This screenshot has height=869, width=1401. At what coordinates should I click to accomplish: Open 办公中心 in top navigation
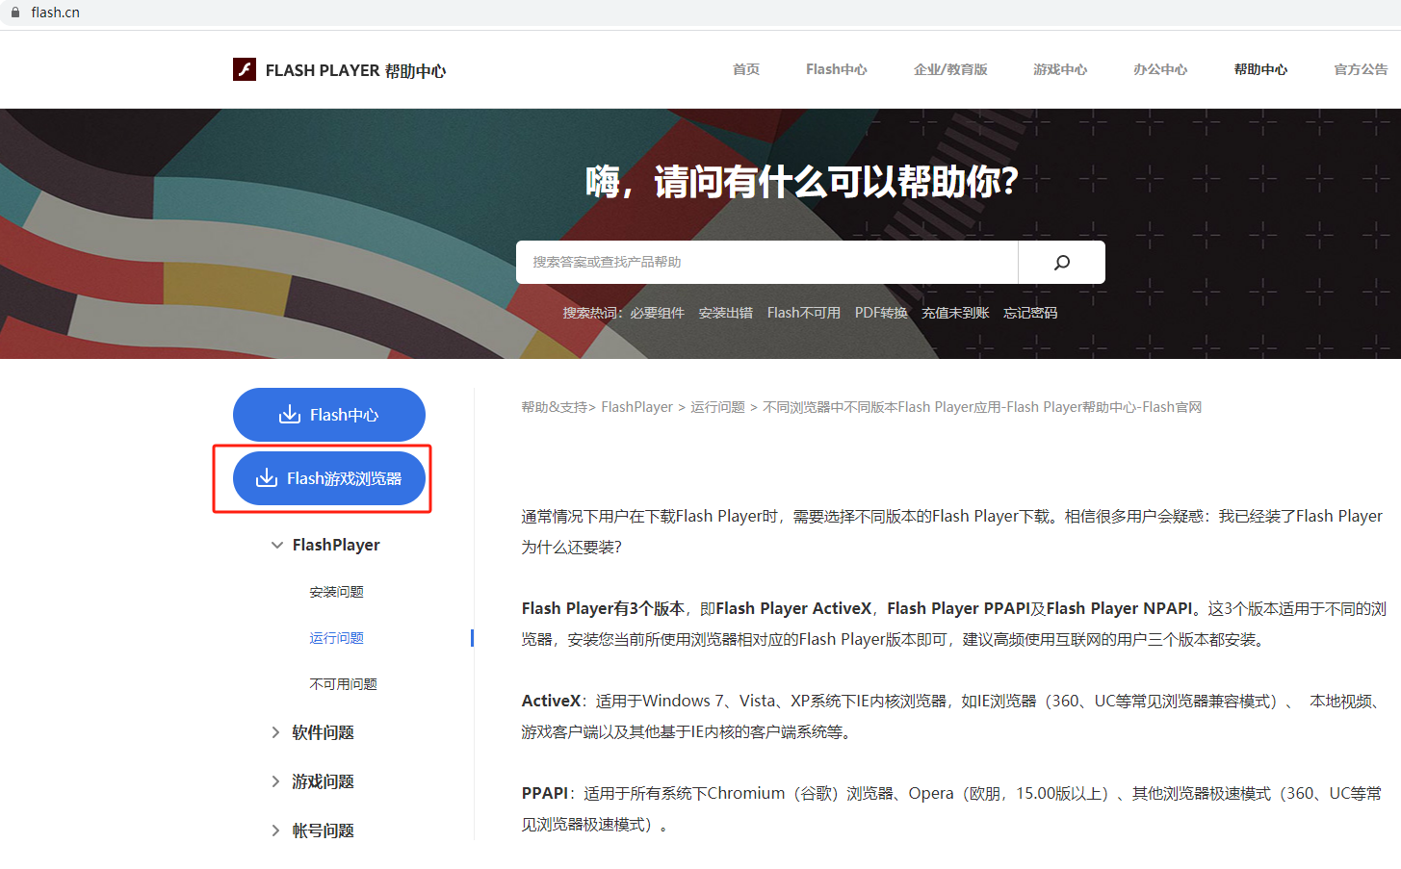(1160, 69)
